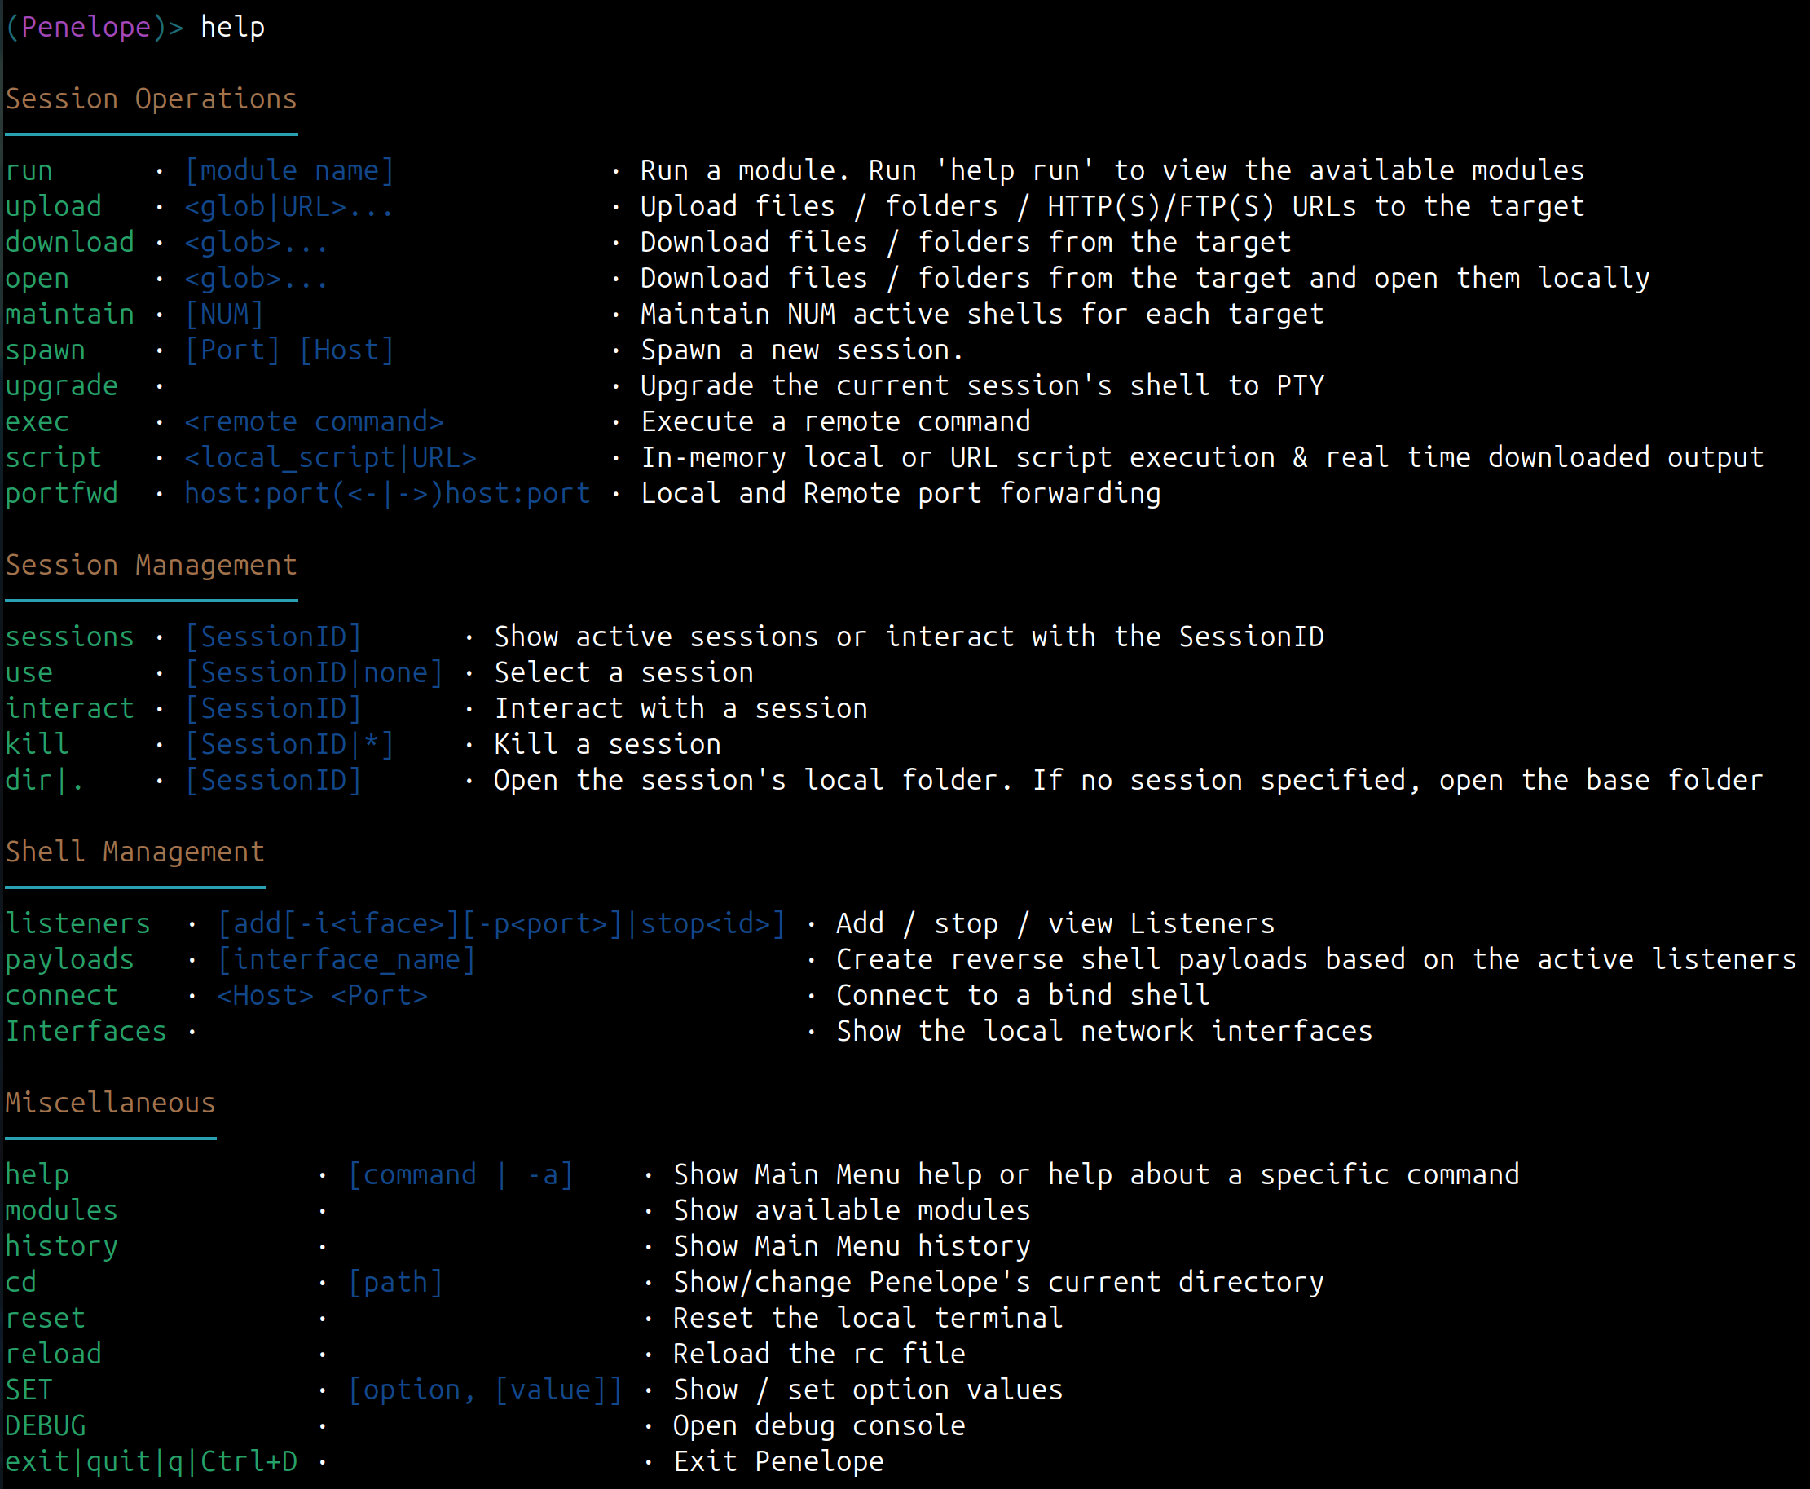Viewport: 1810px width, 1489px height.
Task: Click the "Select a session" description
Action: point(623,673)
